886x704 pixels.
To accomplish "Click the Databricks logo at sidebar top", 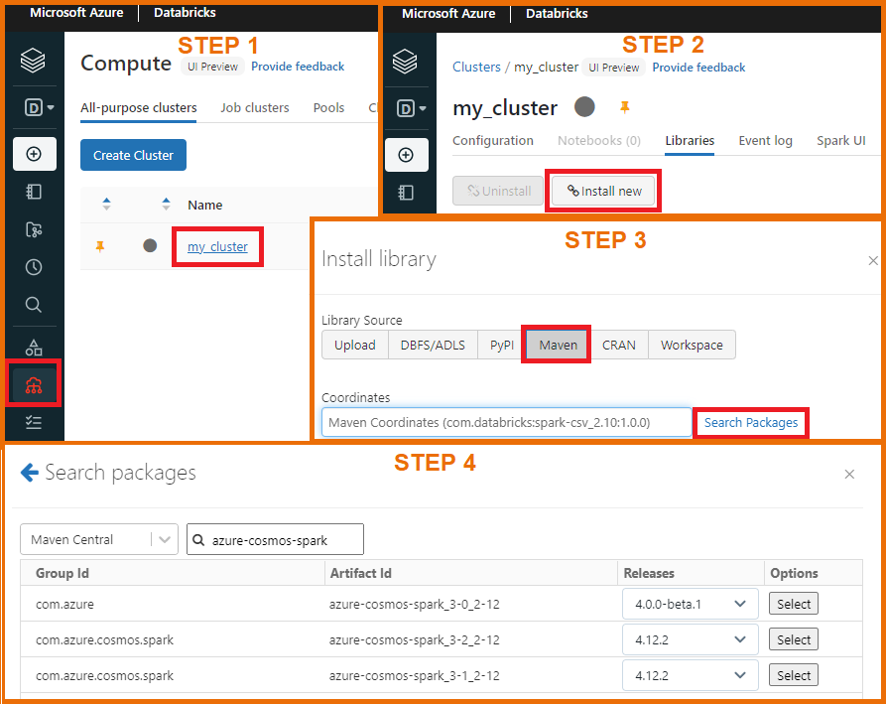I will tap(34, 60).
